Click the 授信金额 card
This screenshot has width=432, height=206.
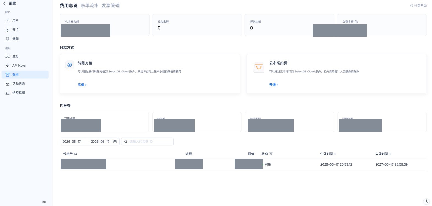(x=289, y=25)
